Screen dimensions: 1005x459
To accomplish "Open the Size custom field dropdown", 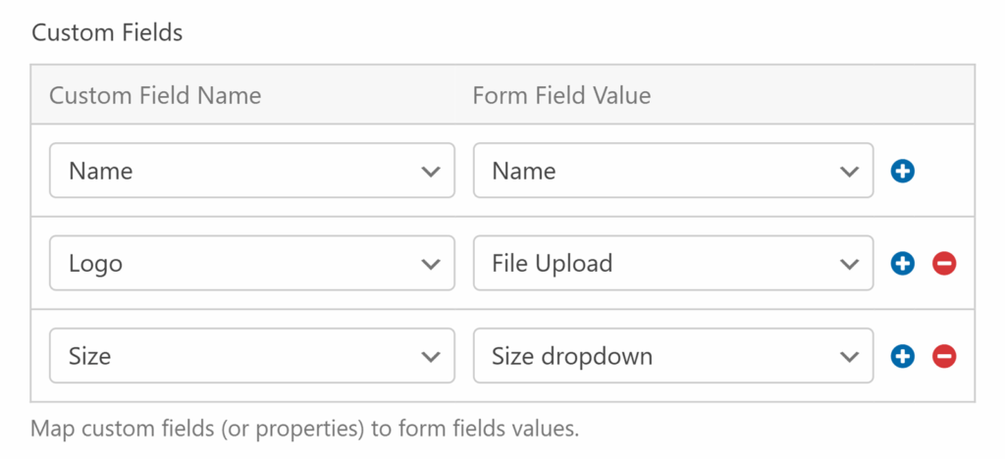I will coord(251,355).
